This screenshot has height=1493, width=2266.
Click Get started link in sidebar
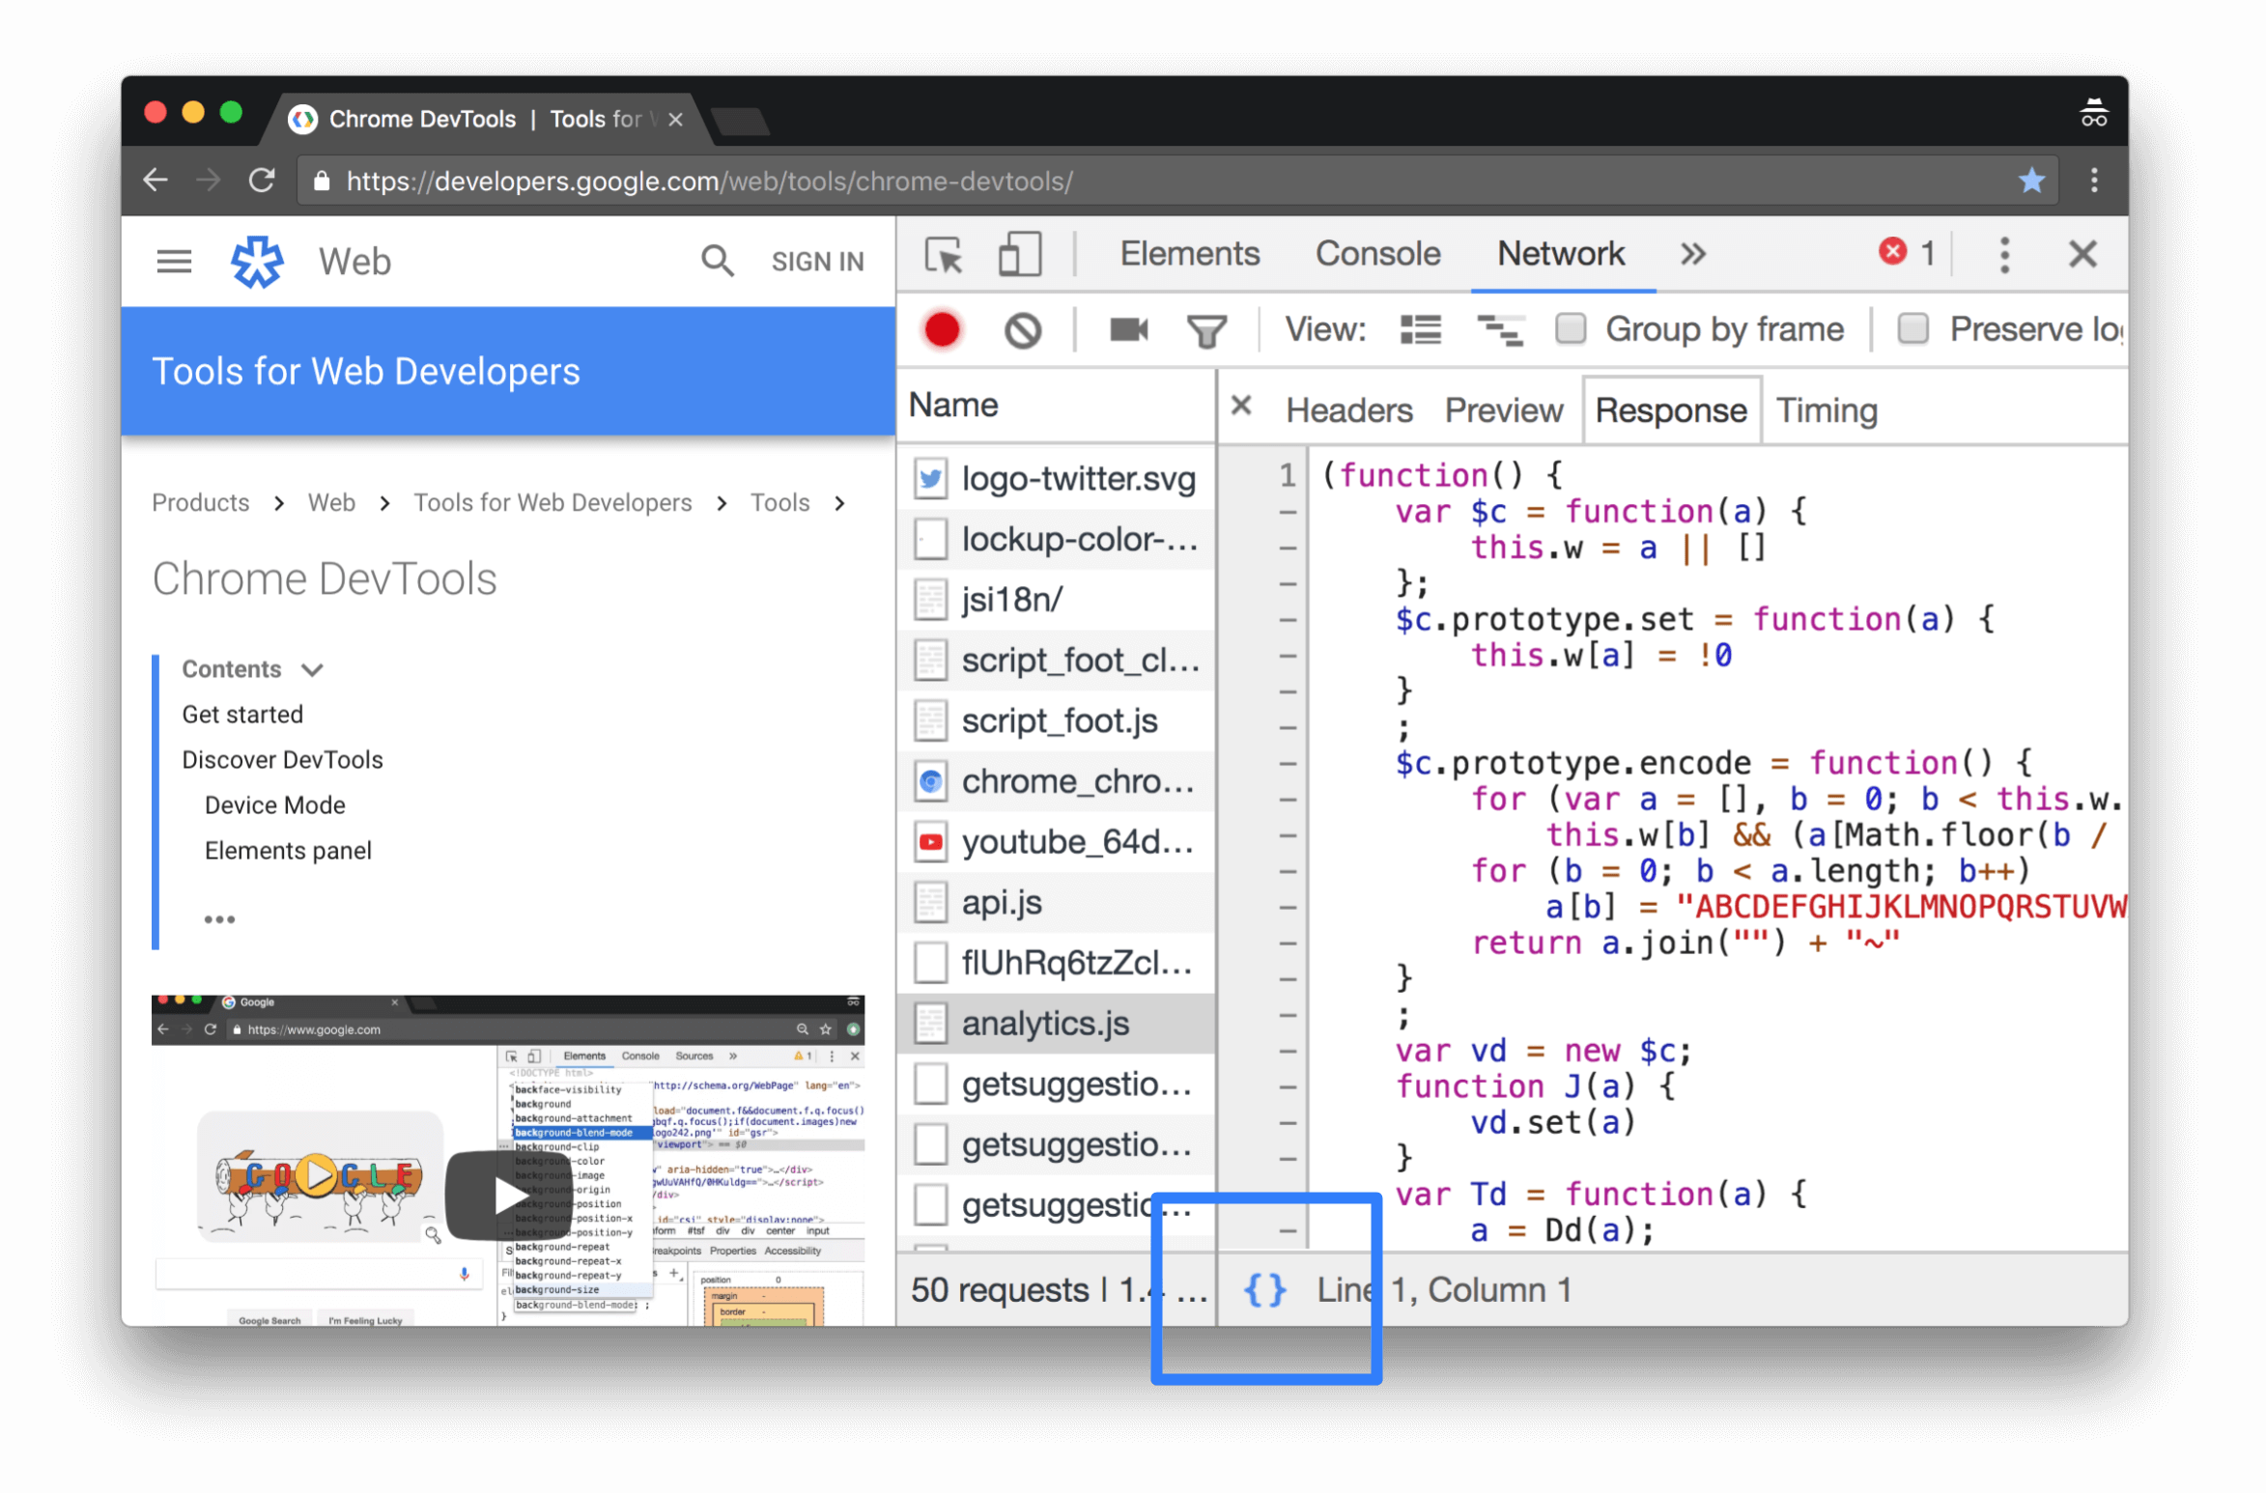click(x=241, y=713)
